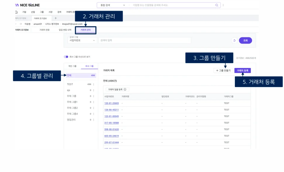Image resolution: width=284 pixels, height=172 pixels.
Task: Open the more options menu for 영업관리 group
Action: tap(94, 120)
